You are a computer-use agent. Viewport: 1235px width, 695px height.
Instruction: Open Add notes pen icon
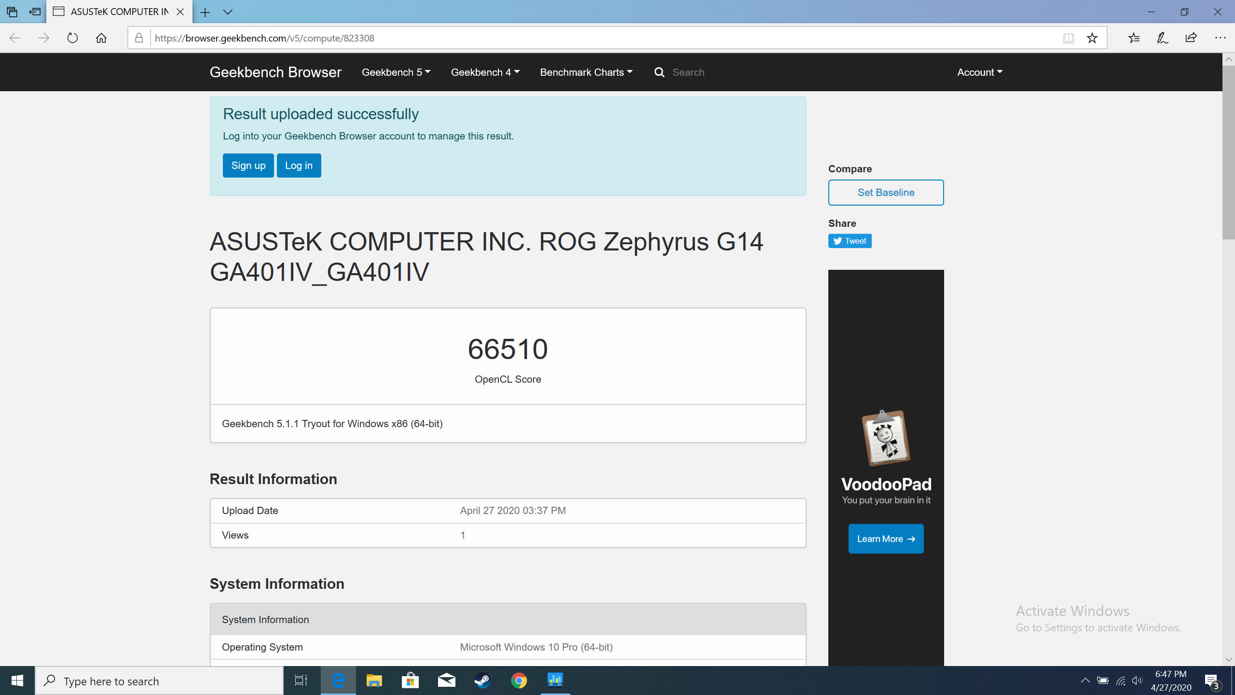(x=1163, y=38)
